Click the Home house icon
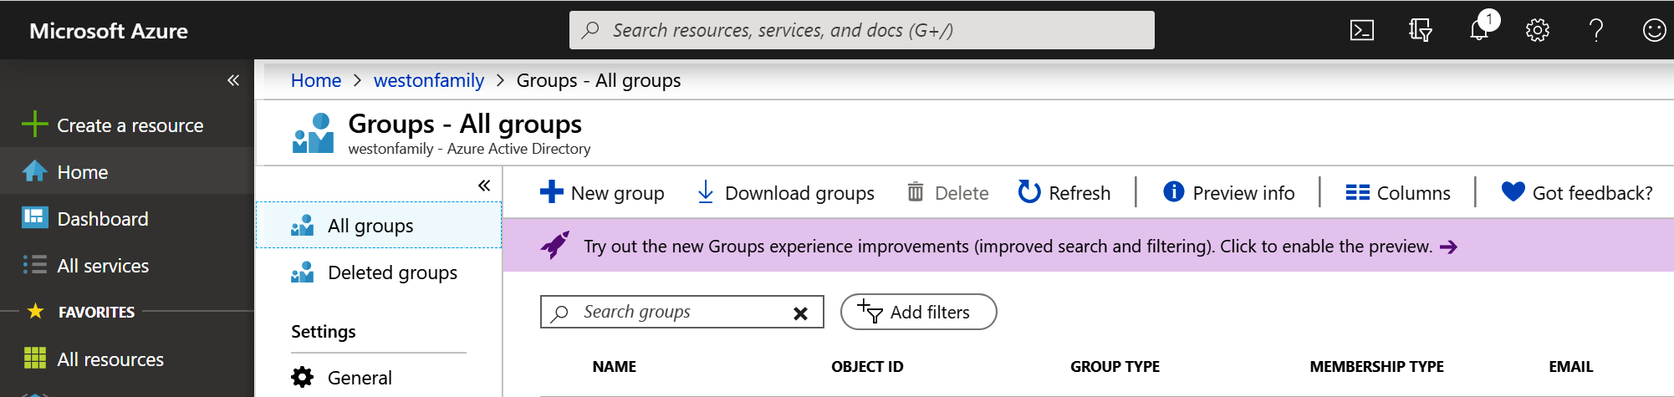The image size is (1674, 397). (34, 171)
